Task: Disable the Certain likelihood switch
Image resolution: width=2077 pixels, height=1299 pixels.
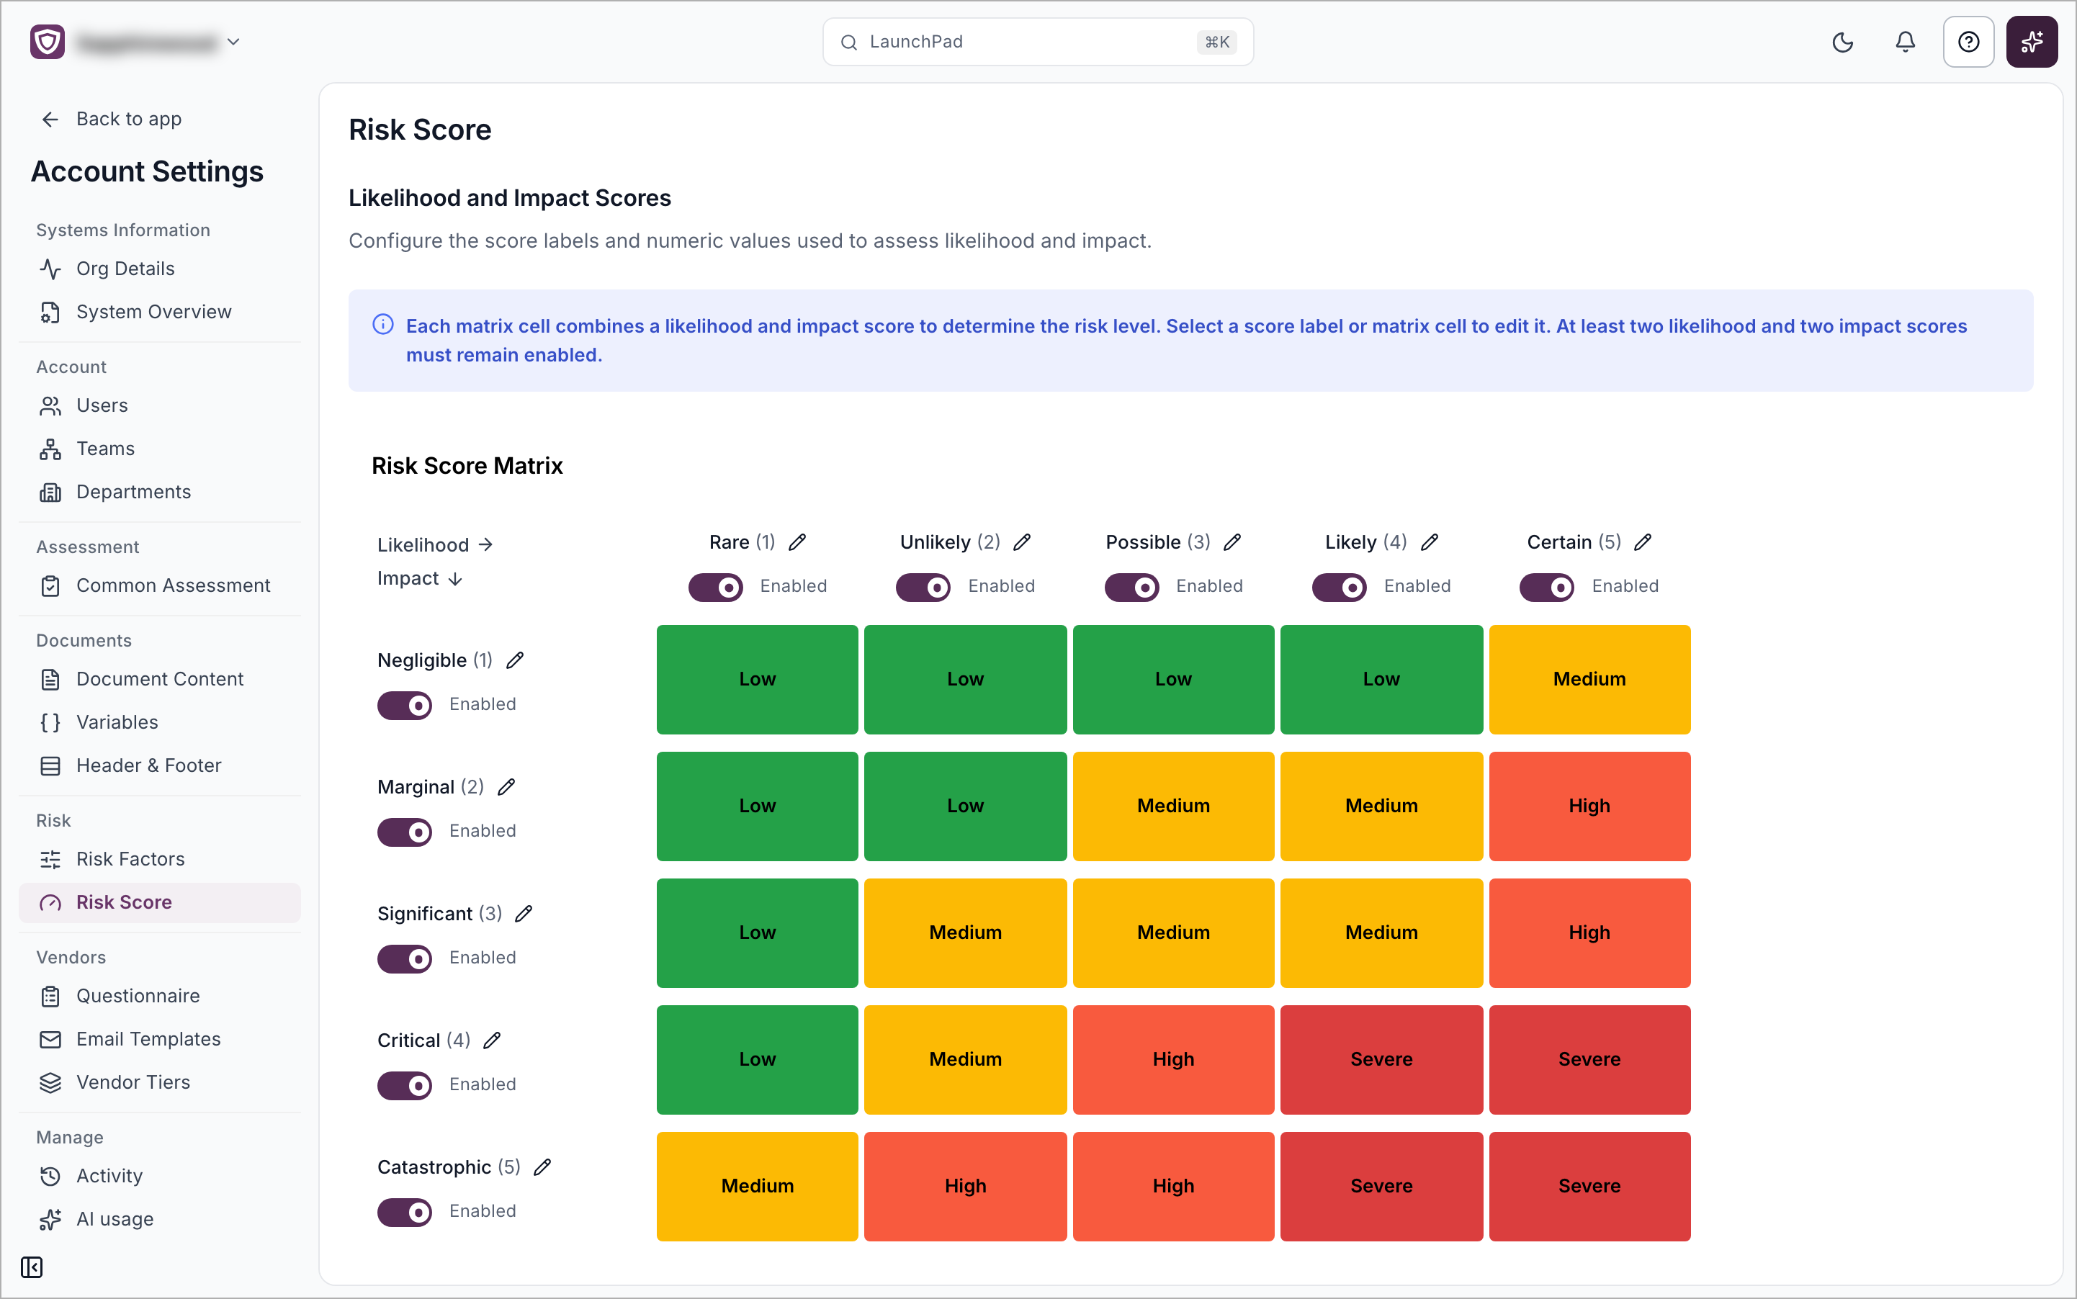Action: point(1547,588)
